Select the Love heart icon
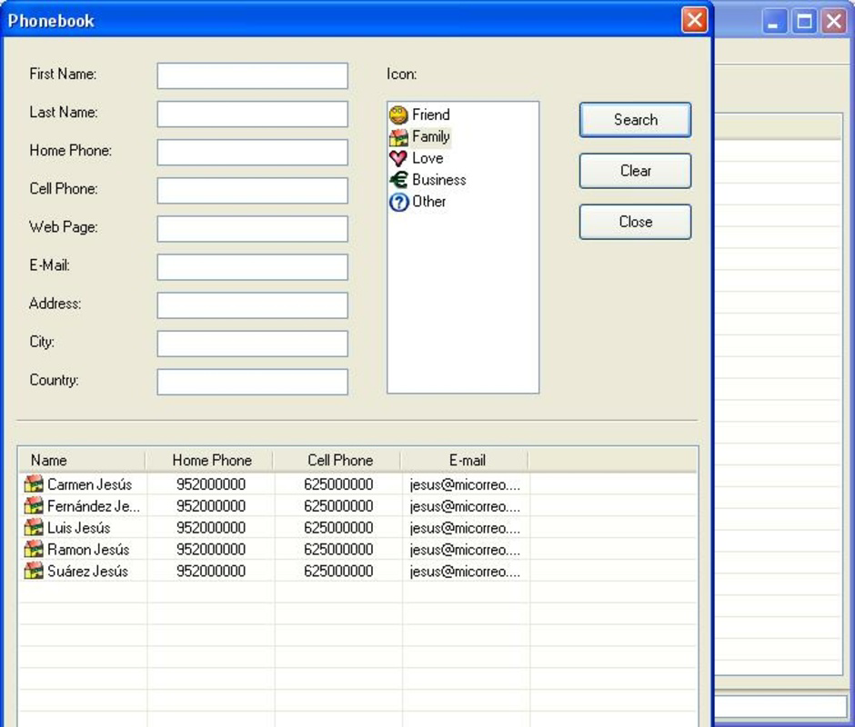 398,159
